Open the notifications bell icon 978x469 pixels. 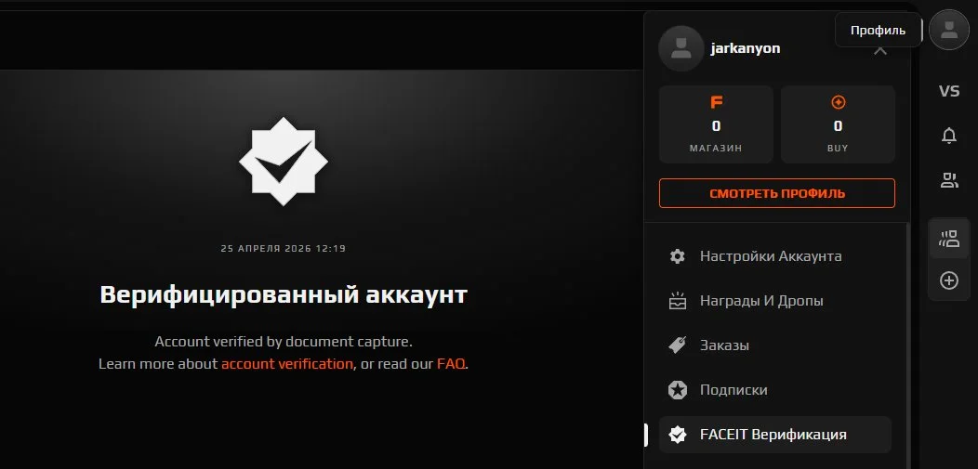pos(948,136)
